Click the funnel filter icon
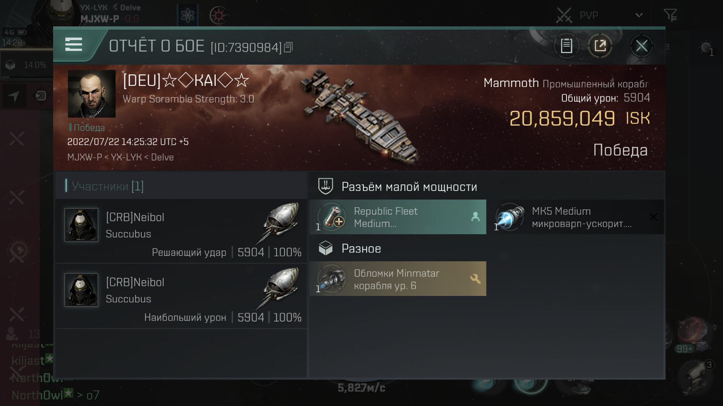 pos(670,15)
